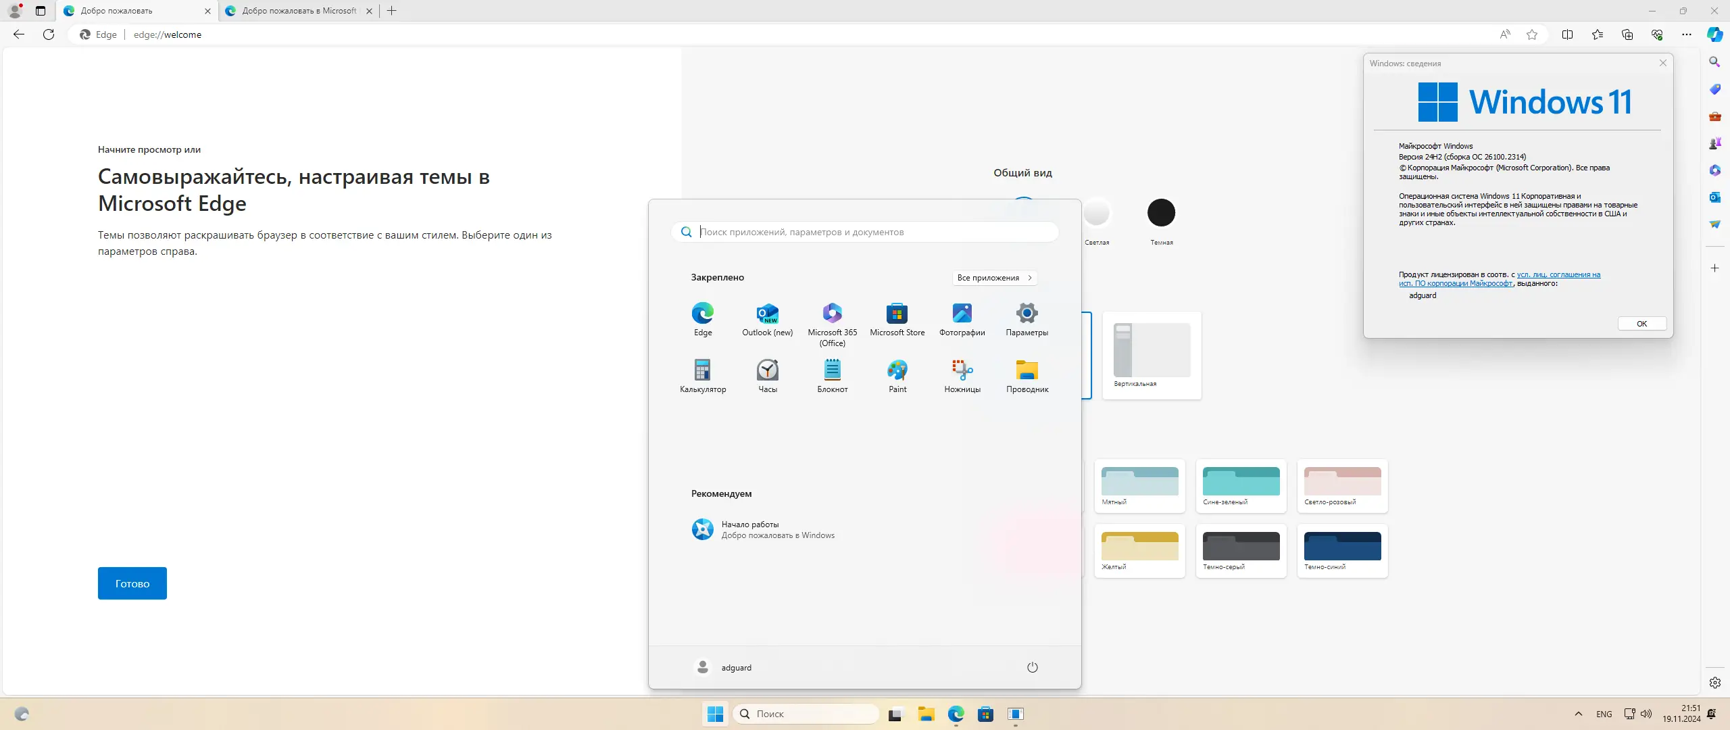
Task: Switch to the Добро пожаловать в Microsoft tab
Action: 297,11
